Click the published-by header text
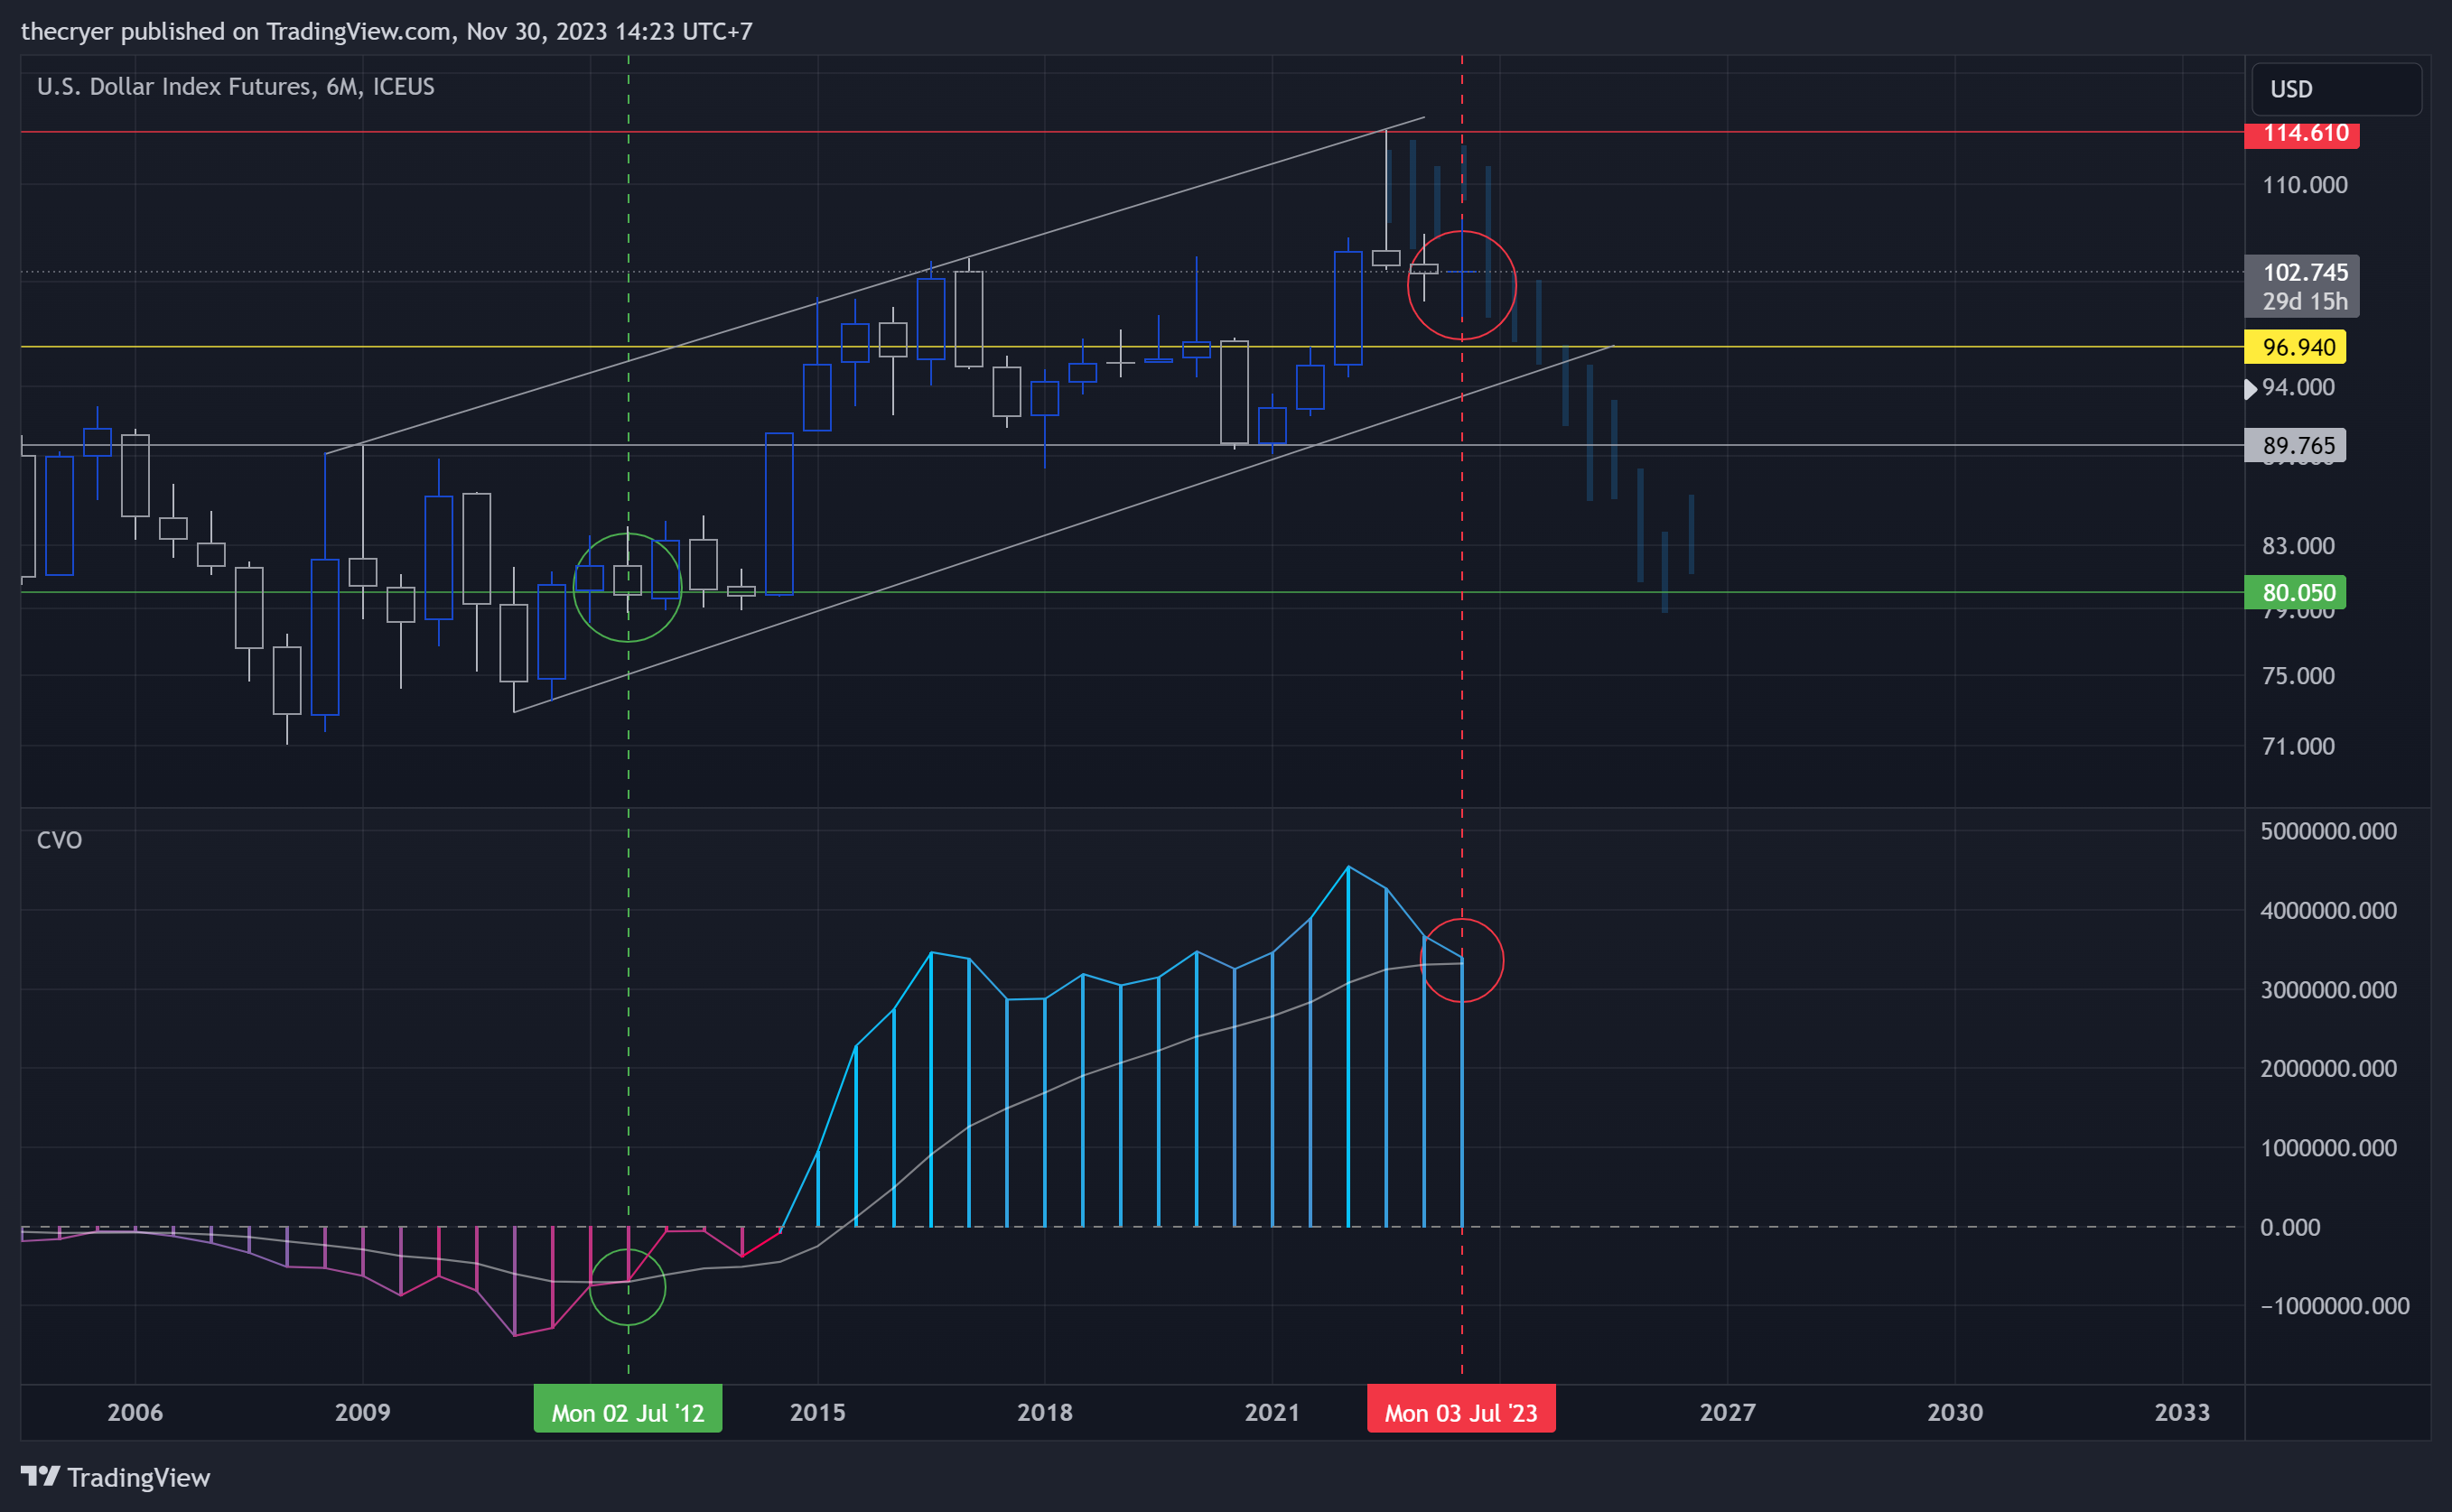Image resolution: width=2452 pixels, height=1512 pixels. [x=387, y=31]
